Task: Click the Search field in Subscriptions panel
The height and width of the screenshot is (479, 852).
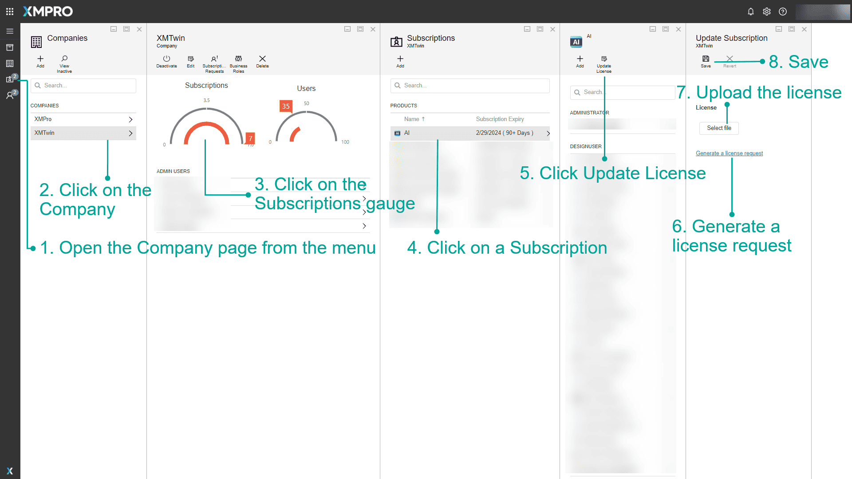Action: (469, 85)
